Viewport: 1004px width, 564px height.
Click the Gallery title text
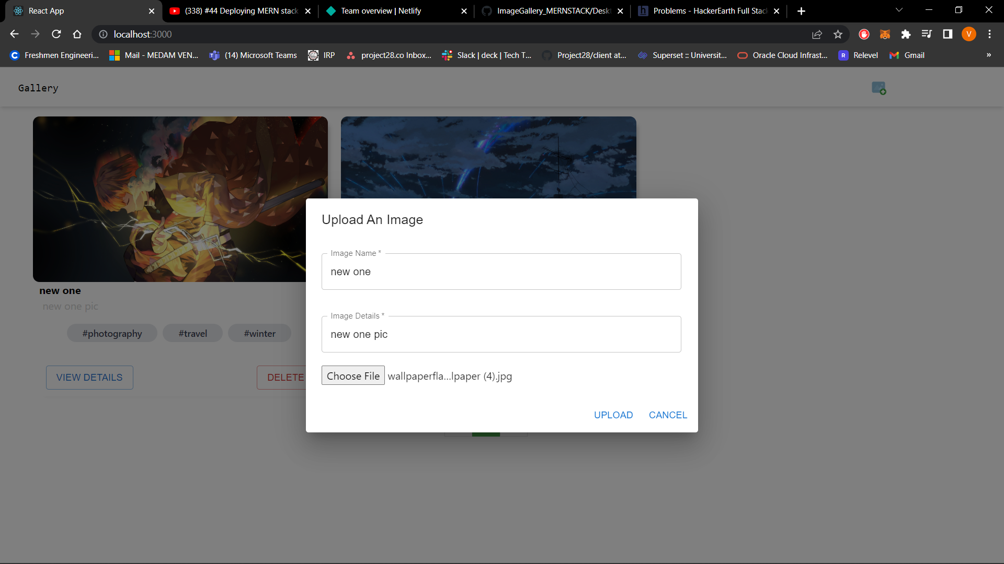(38, 88)
